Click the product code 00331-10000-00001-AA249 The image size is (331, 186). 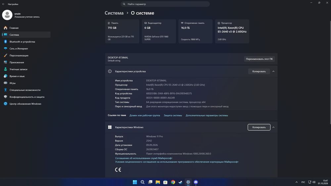[x=161, y=98]
